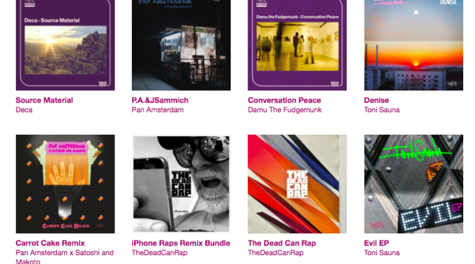Select the Conversation Peace title link
The image size is (475, 264).
coord(284,100)
